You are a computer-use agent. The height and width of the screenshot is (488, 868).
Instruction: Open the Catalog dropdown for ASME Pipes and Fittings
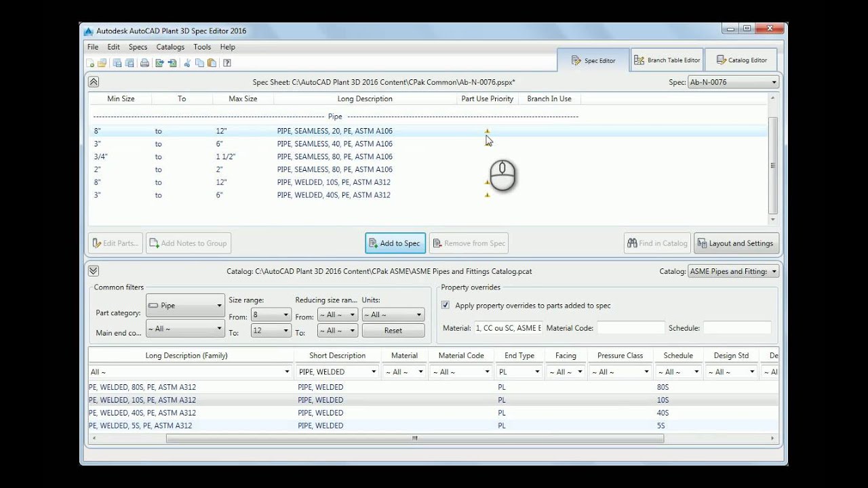coord(733,271)
